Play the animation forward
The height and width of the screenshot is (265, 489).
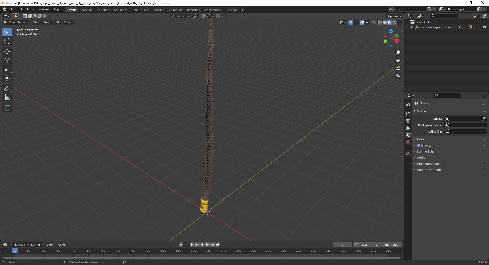click(207, 245)
